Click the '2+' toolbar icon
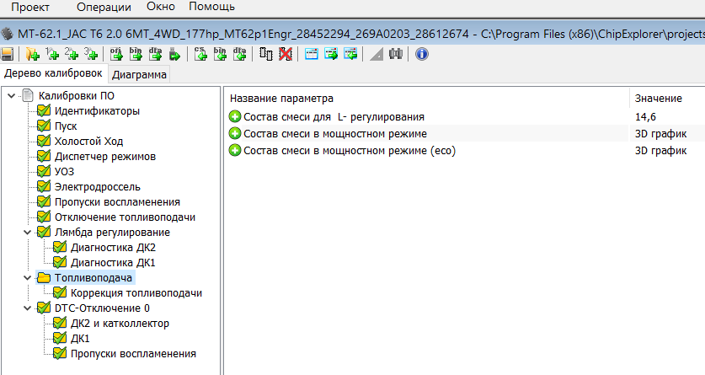Image resolution: width=705 pixels, height=375 pixels. pos(72,55)
